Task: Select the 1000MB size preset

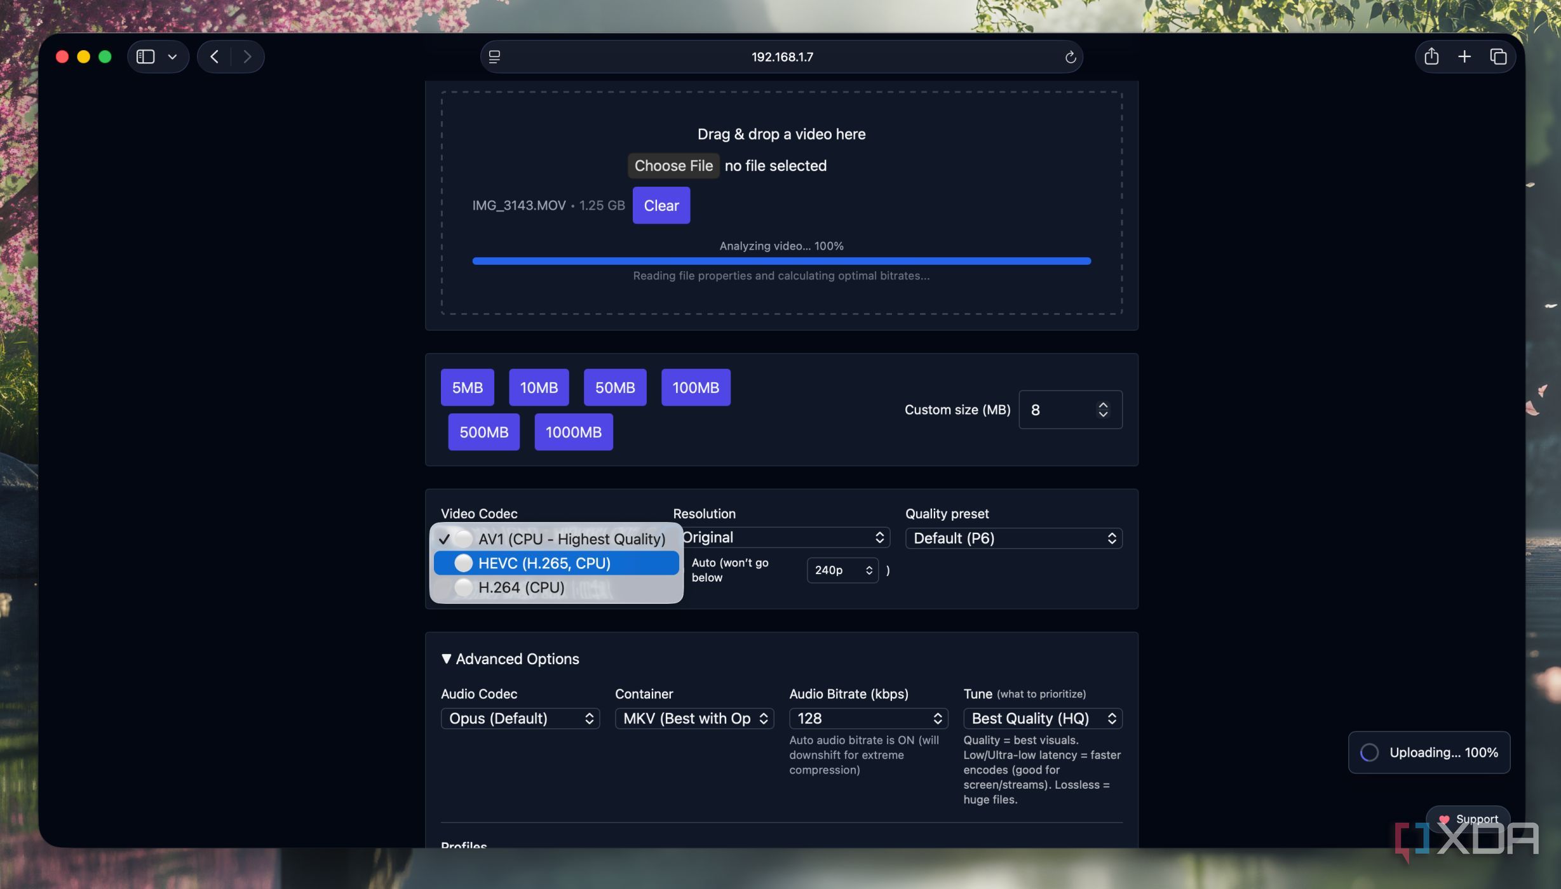Action: tap(574, 432)
